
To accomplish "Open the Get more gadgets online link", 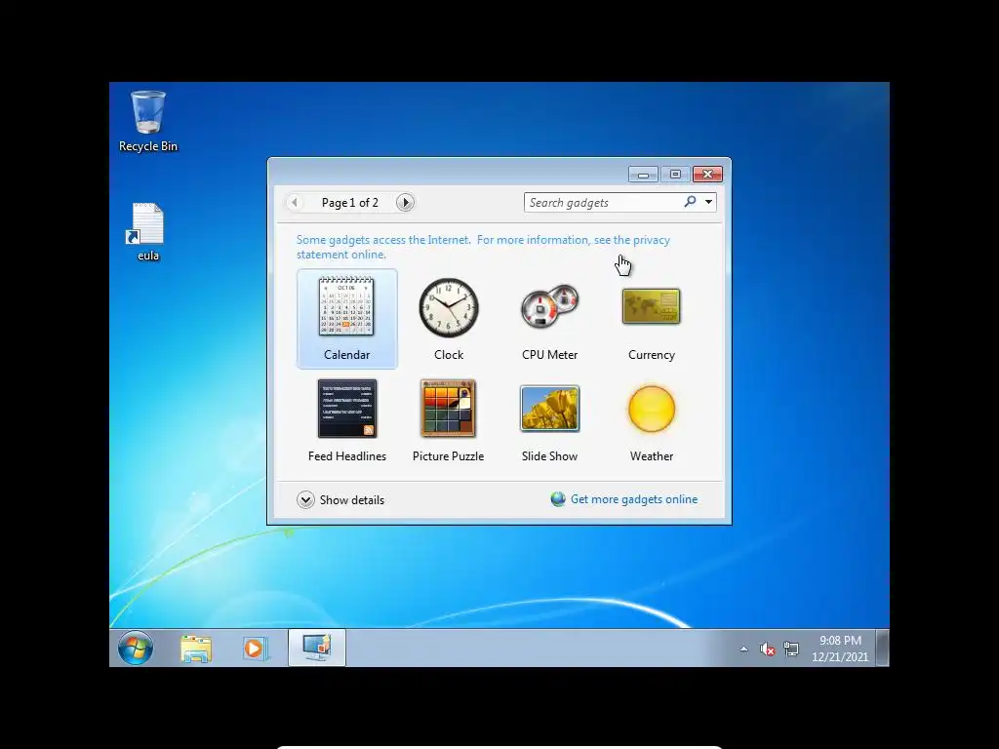I will click(633, 499).
